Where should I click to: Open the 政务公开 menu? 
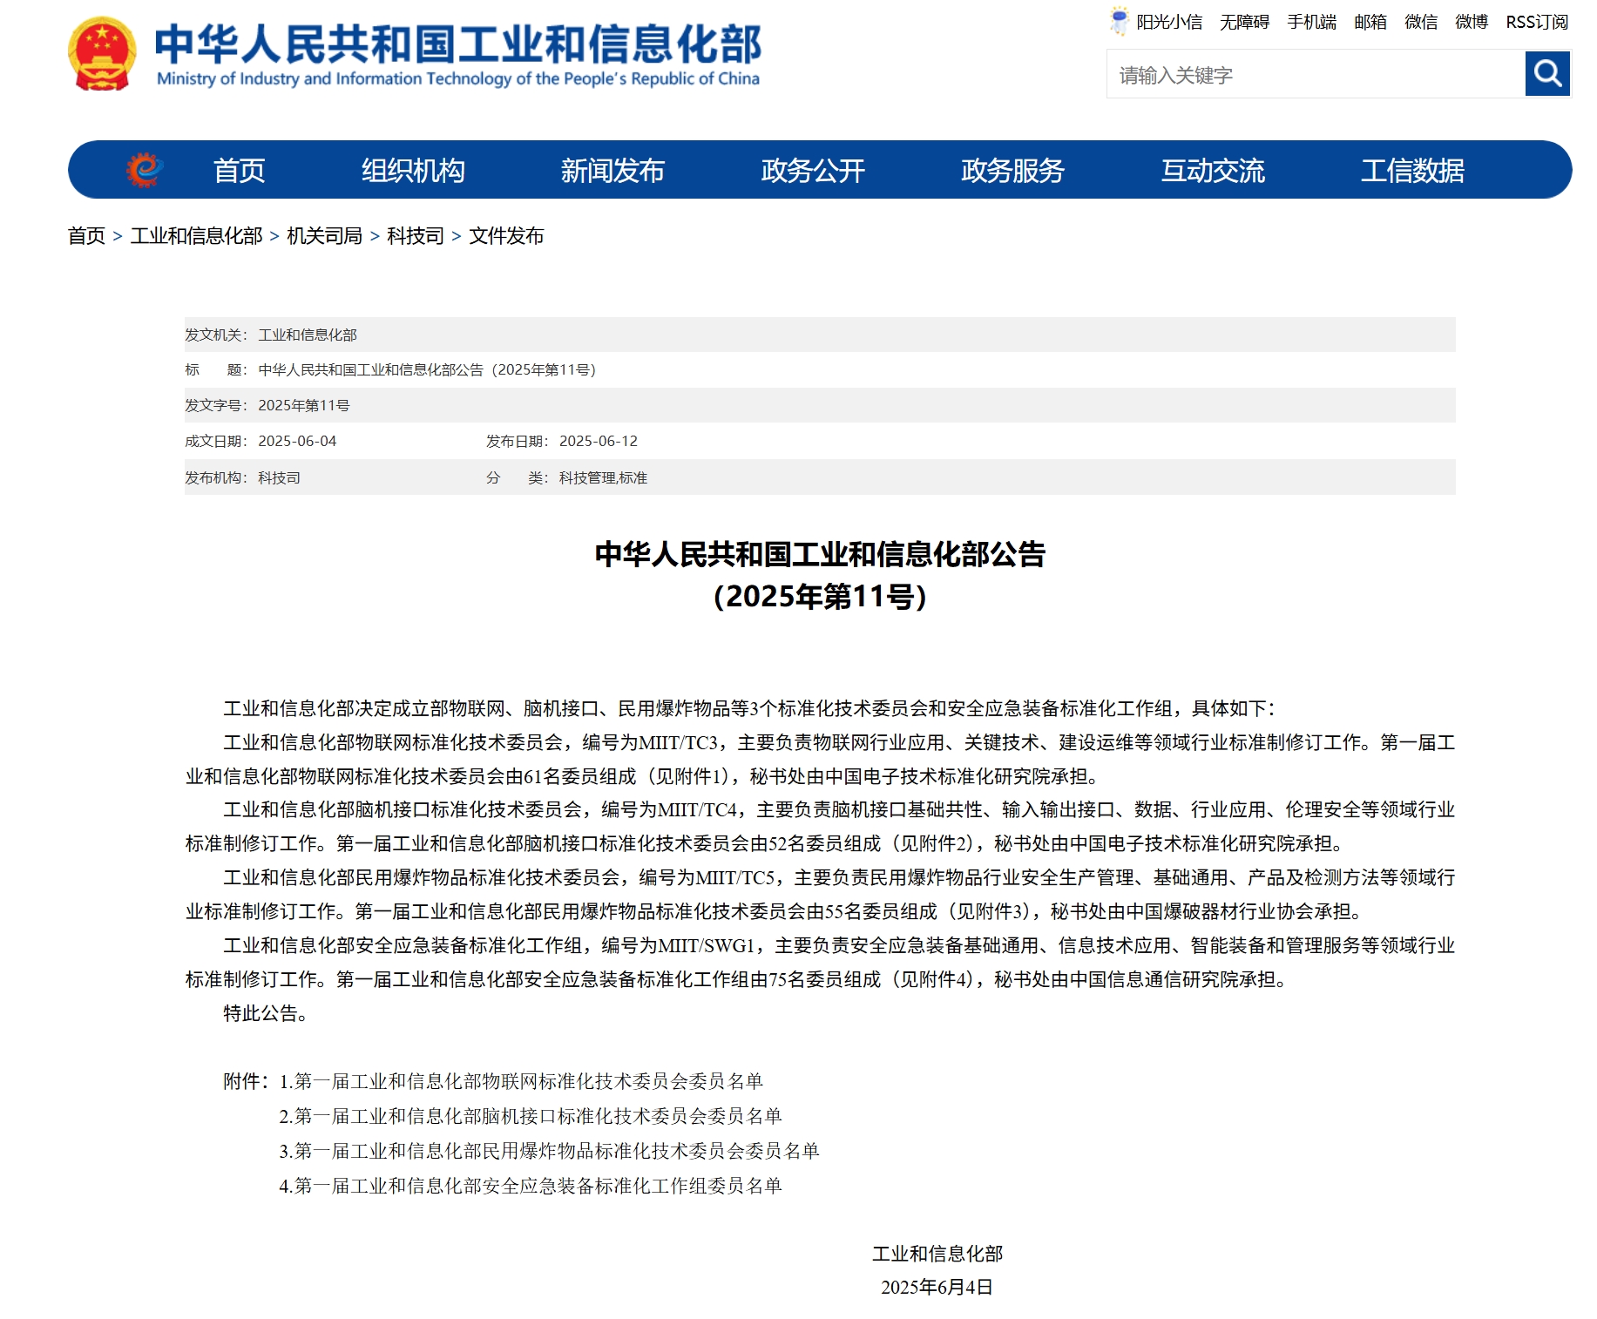(x=813, y=171)
